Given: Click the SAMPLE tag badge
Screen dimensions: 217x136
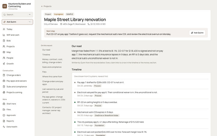Looking at the screenshot, I should (70, 14).
